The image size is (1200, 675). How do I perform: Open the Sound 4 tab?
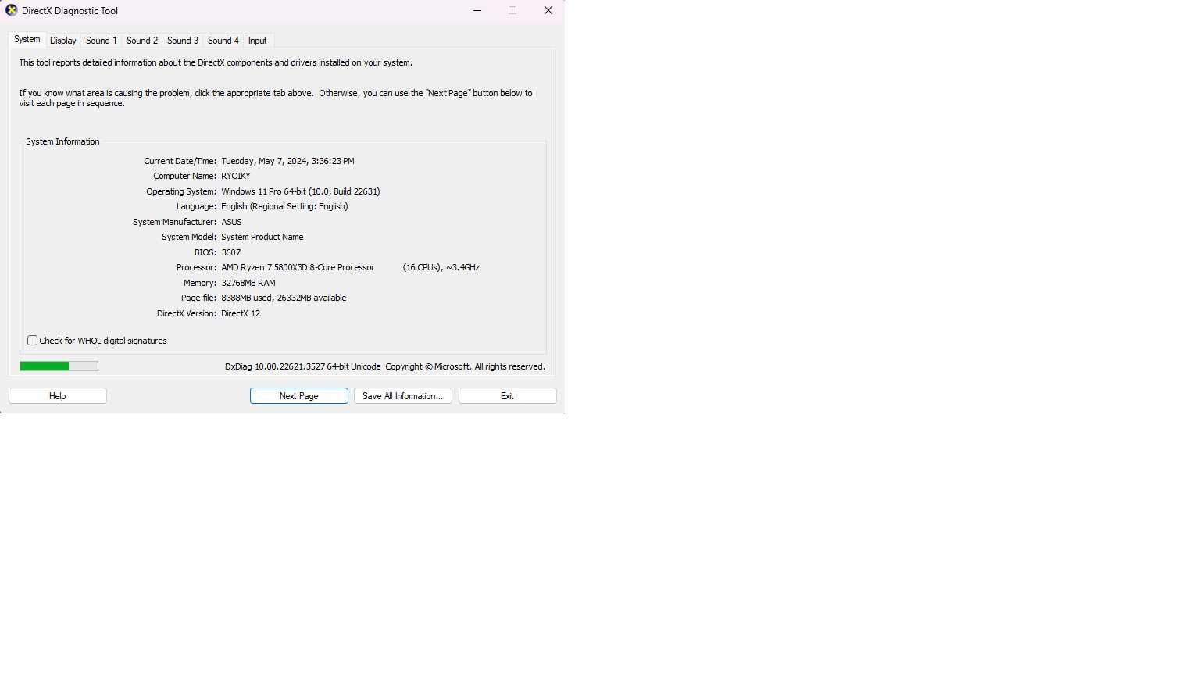(223, 41)
